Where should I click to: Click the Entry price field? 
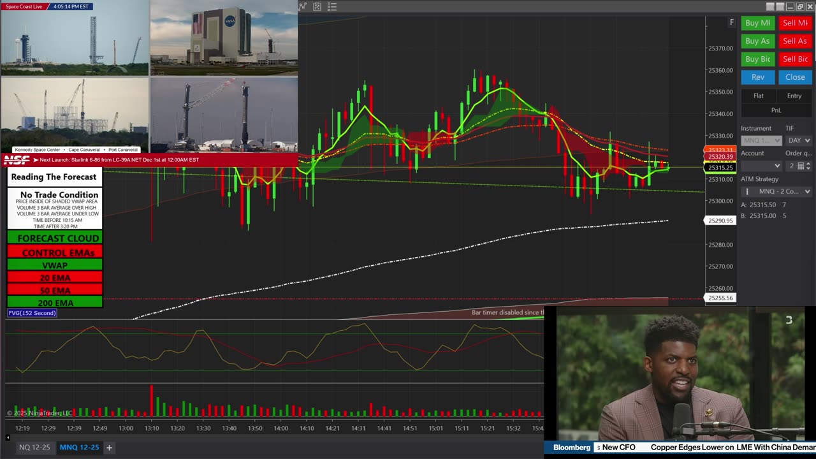click(794, 96)
